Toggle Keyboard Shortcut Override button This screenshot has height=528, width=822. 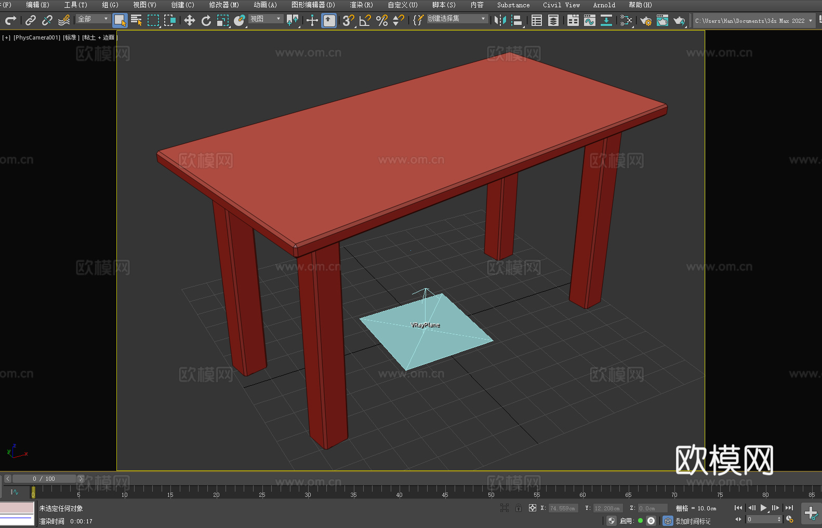[329, 20]
